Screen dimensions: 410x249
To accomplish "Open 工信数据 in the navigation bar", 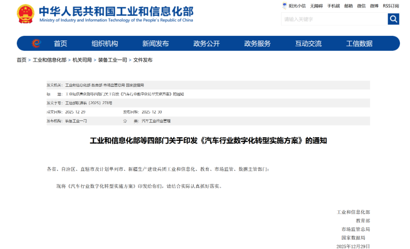I will coord(359,44).
